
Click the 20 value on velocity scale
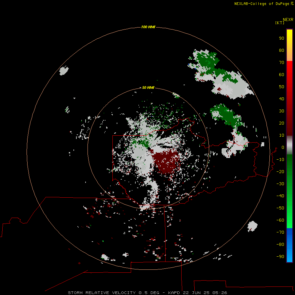pos(282,123)
